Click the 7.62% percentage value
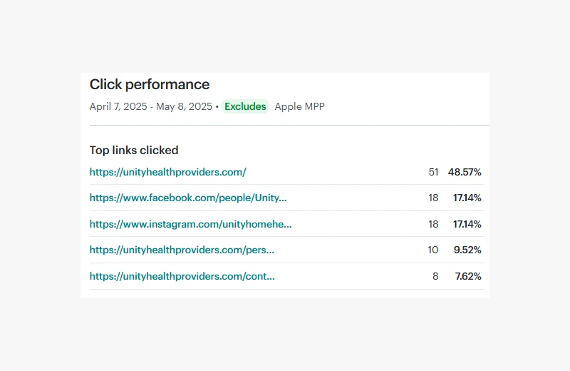The image size is (570, 371). pyautogui.click(x=468, y=276)
